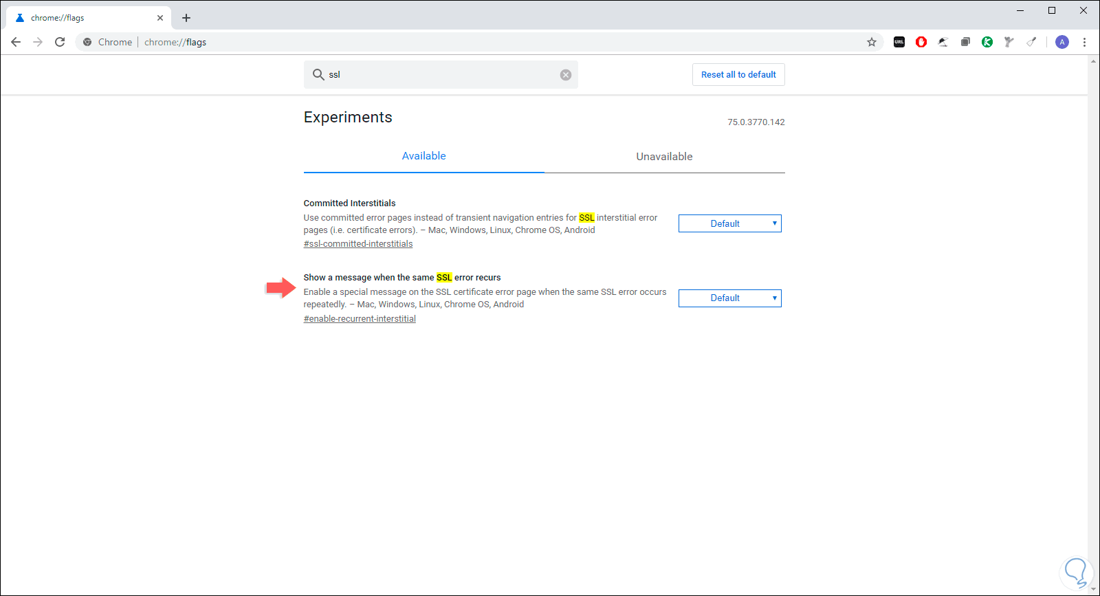This screenshot has width=1100, height=596.
Task: Bookmark this page with the star icon
Action: coord(872,42)
